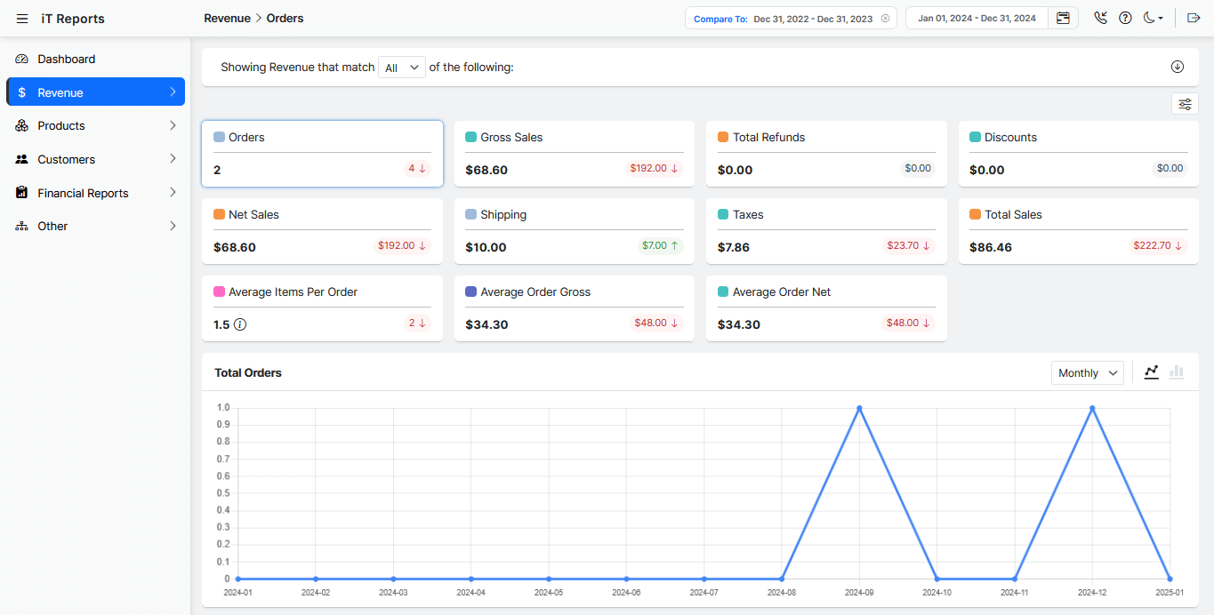Toggle dark mode with the moon icon
The width and height of the screenshot is (1214, 615).
(x=1152, y=19)
